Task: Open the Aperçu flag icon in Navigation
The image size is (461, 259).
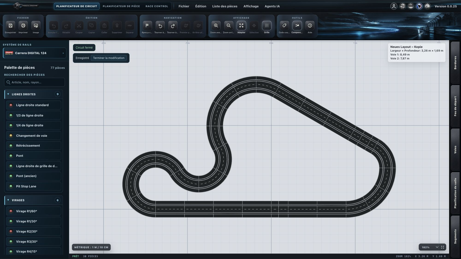Action: (x=147, y=26)
